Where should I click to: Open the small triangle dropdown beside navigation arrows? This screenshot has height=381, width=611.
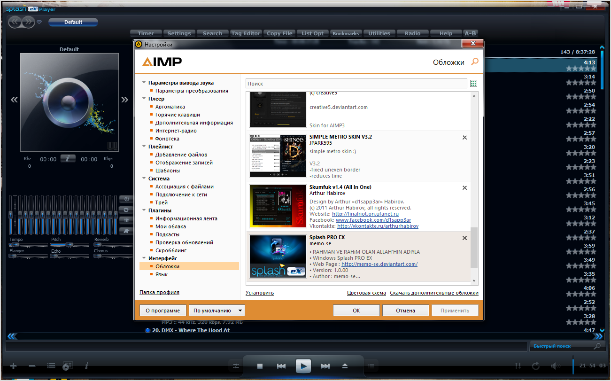(x=39, y=22)
